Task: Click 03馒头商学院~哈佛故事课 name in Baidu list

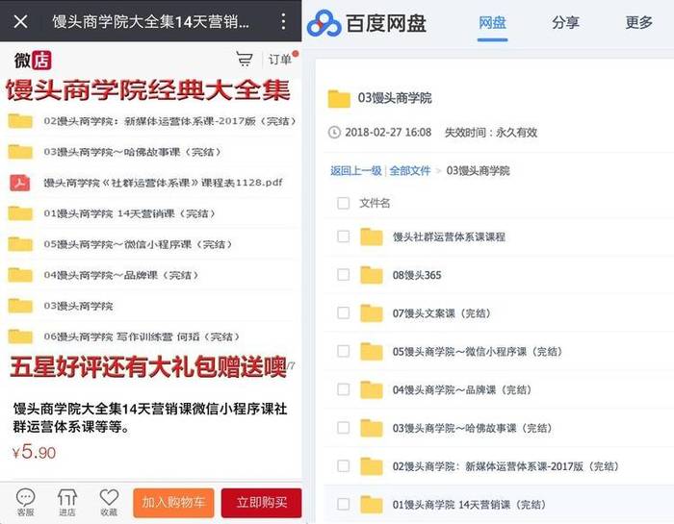Action: click(473, 428)
